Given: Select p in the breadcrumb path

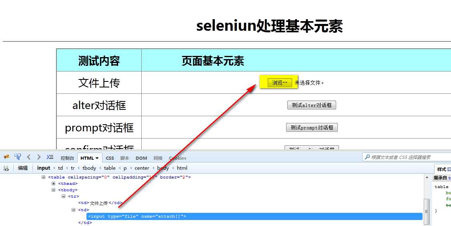Looking at the screenshot, I should (125, 168).
